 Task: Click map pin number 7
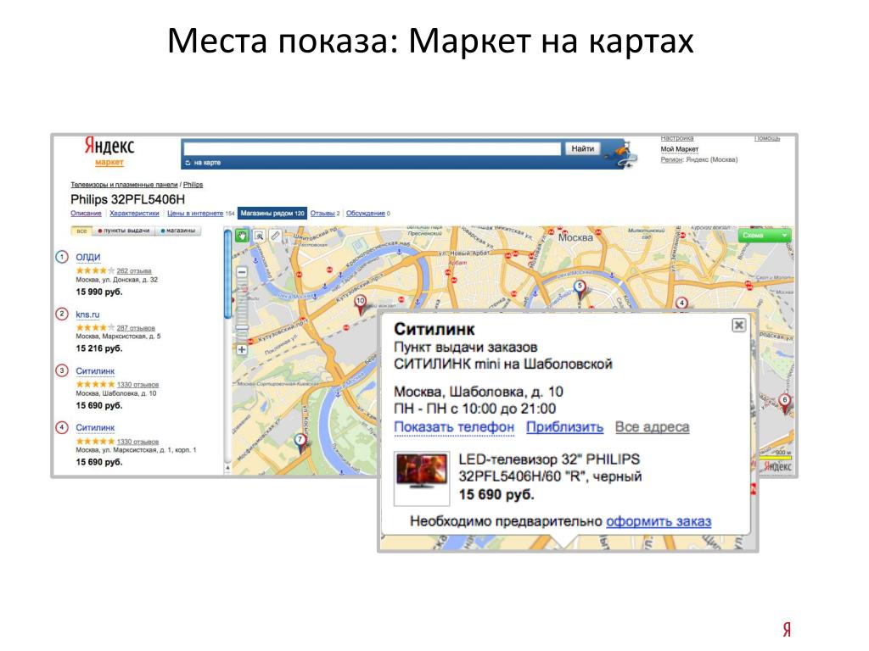point(300,442)
